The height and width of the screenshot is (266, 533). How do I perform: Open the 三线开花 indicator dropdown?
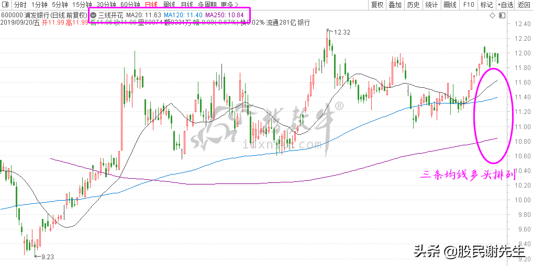(93, 15)
